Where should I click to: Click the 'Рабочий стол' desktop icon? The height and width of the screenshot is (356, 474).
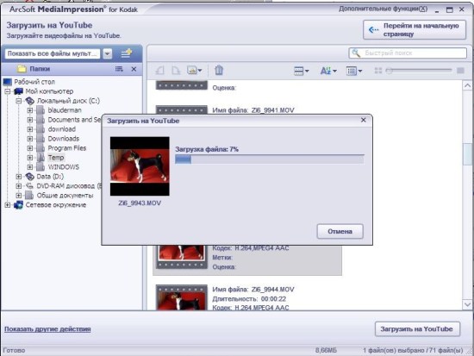click(7, 82)
